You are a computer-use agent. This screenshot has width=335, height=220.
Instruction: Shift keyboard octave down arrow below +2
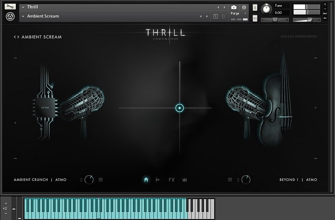[6, 213]
